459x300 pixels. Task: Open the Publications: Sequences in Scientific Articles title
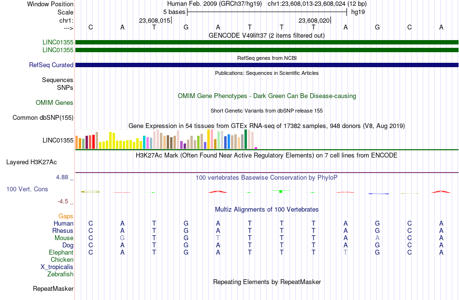[x=267, y=73]
